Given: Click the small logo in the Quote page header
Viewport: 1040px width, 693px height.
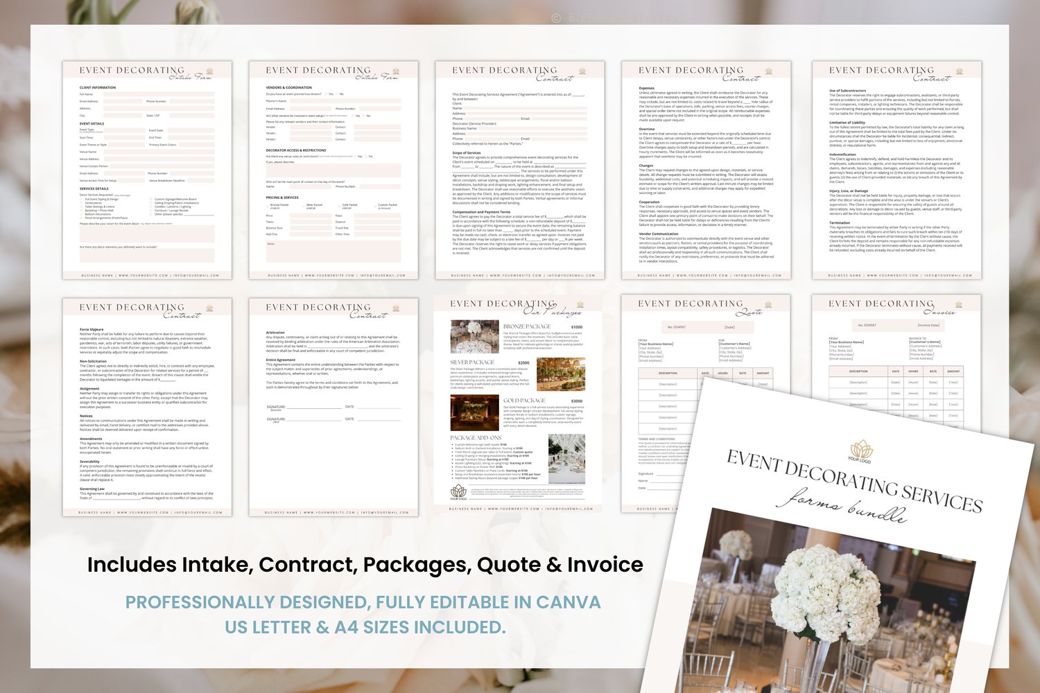Looking at the screenshot, I should [x=768, y=304].
